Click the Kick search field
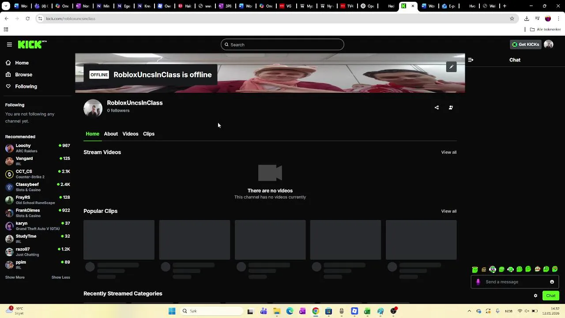This screenshot has width=565, height=318. pyautogui.click(x=282, y=45)
